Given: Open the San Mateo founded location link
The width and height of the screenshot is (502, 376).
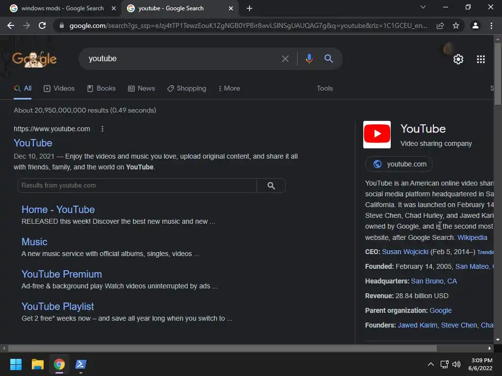Looking at the screenshot, I should tap(472, 267).
